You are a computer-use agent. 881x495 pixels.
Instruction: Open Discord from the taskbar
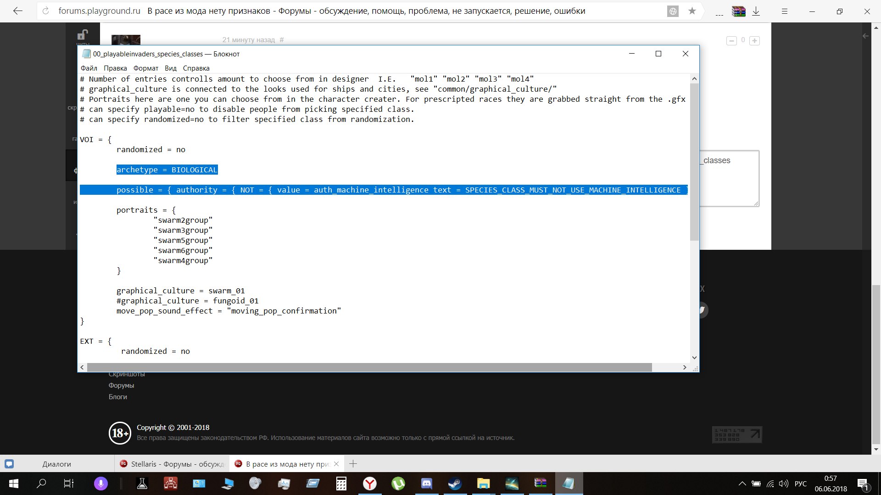(426, 484)
